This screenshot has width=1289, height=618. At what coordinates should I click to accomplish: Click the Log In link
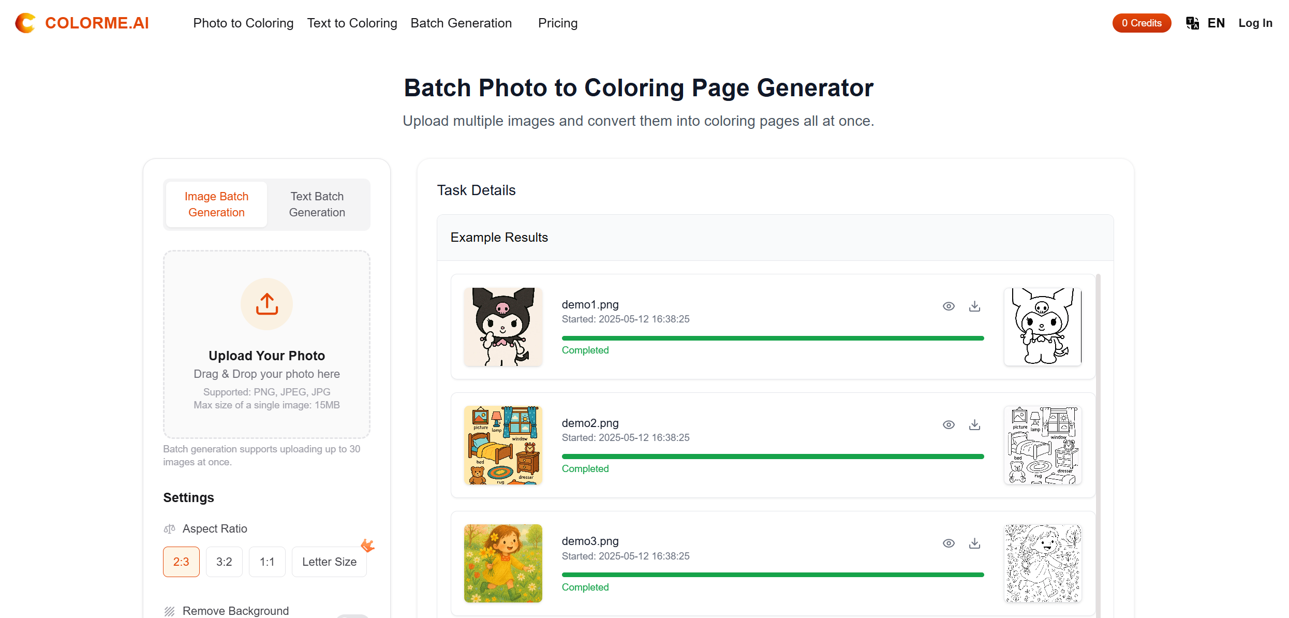[1255, 23]
